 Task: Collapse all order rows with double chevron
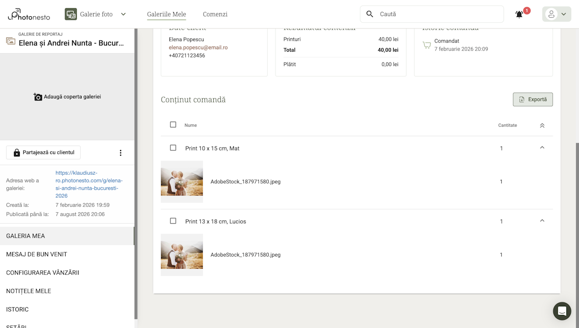[x=542, y=125]
